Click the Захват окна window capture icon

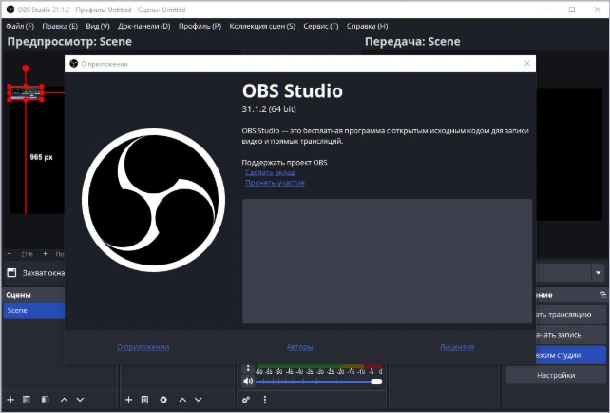coord(11,273)
